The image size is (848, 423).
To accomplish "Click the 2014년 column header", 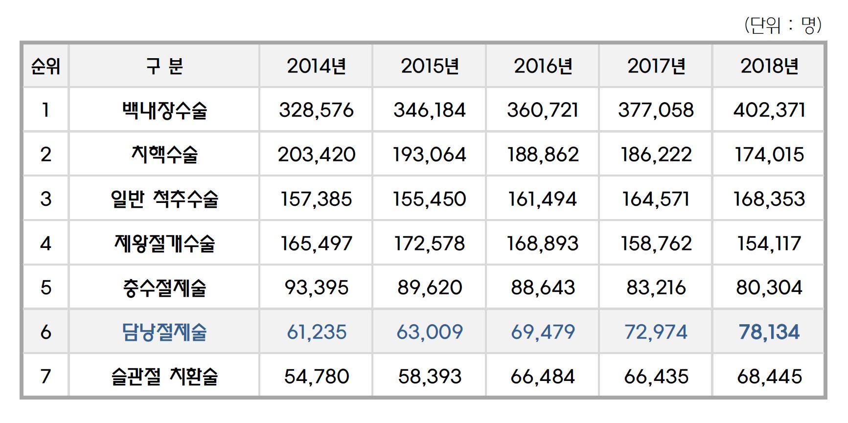I will pos(316,66).
